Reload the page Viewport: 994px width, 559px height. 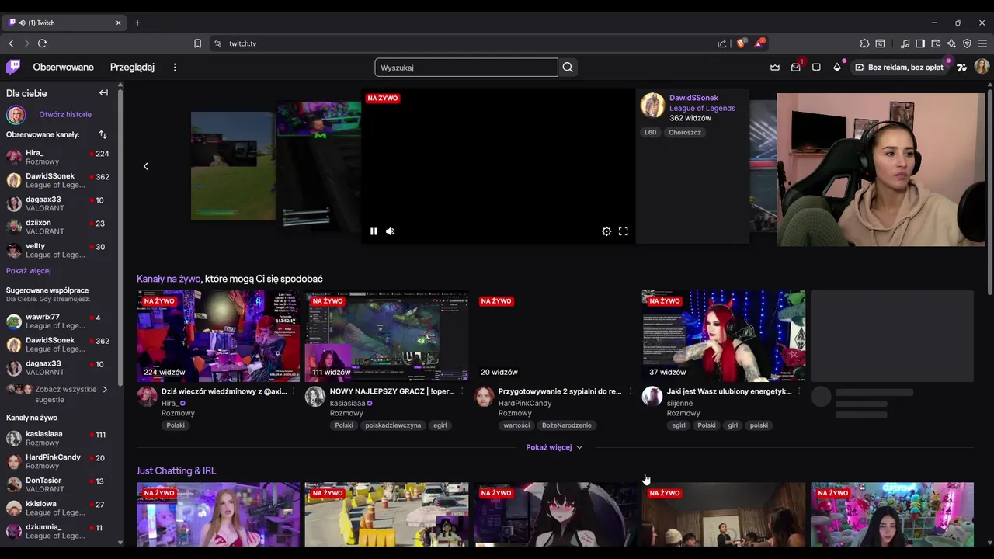[42, 43]
